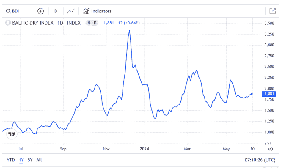Click the 1,500 price axis label
This screenshot has height=168, width=281.
pos(269,110)
